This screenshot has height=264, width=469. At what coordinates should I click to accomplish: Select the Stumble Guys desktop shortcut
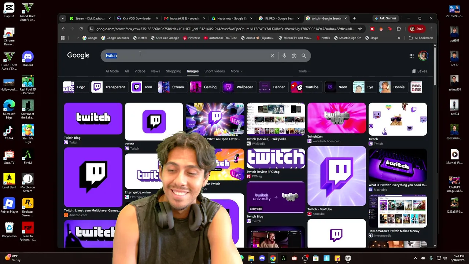[27, 134]
